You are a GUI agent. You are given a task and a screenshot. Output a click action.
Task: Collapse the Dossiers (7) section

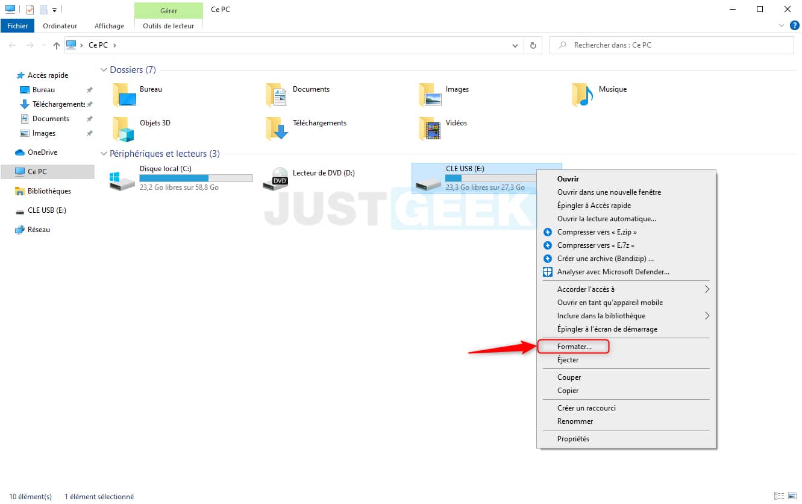(x=104, y=69)
